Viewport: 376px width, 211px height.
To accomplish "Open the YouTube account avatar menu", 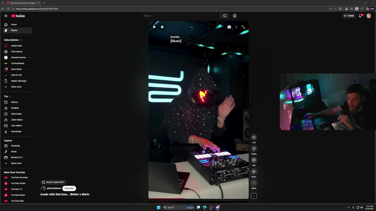I will coord(369,16).
